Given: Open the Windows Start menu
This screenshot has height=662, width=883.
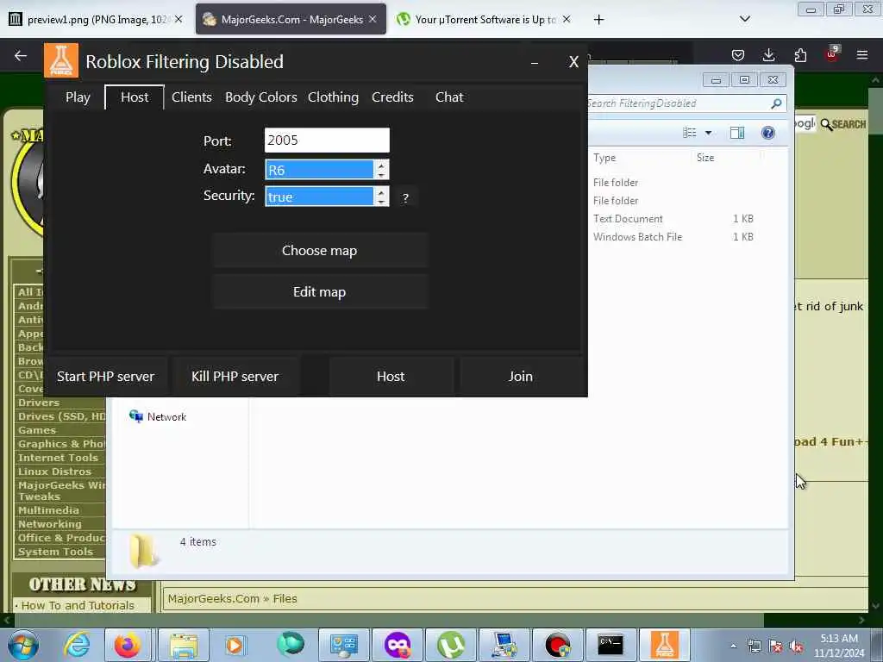Looking at the screenshot, I should 22,645.
